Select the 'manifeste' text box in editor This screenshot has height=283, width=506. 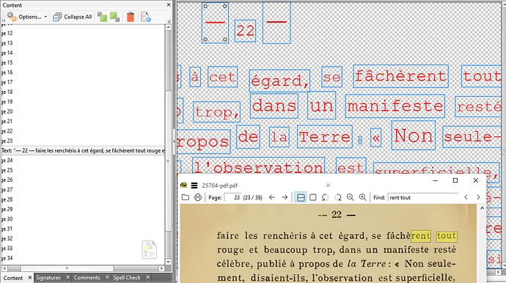tap(395, 106)
